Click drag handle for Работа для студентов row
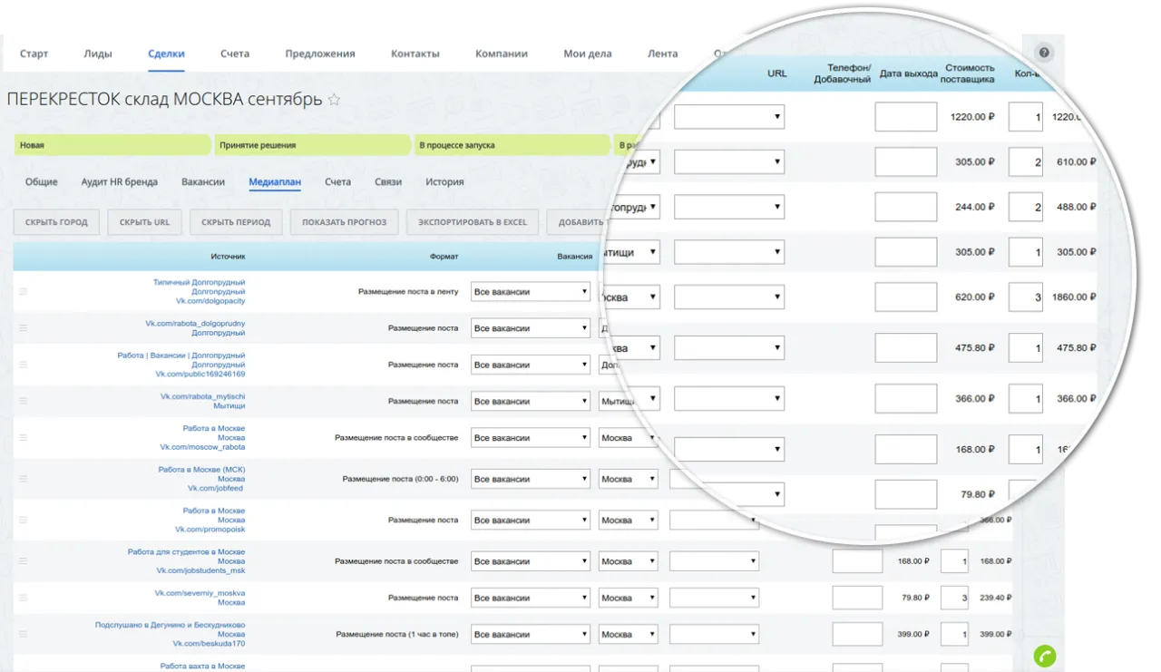Viewport: 1161px width, 672px height. tap(24, 561)
